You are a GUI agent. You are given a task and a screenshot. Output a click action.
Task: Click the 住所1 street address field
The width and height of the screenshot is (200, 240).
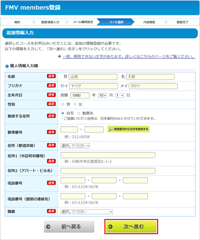pos(108,155)
